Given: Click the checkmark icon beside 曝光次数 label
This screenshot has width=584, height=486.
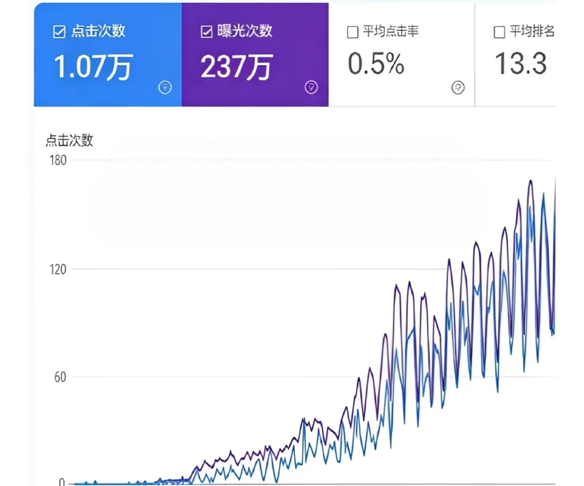Looking at the screenshot, I should click(205, 31).
